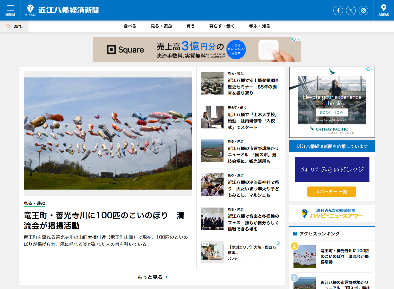Click BOOK NOW on the Cathay Pacific ad

[x=331, y=112]
